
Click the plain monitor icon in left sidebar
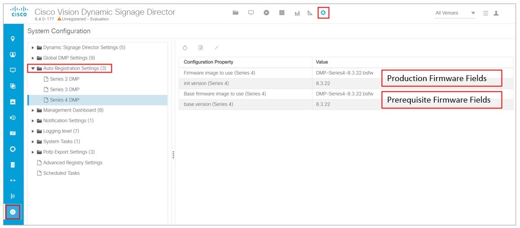pyautogui.click(x=13, y=70)
